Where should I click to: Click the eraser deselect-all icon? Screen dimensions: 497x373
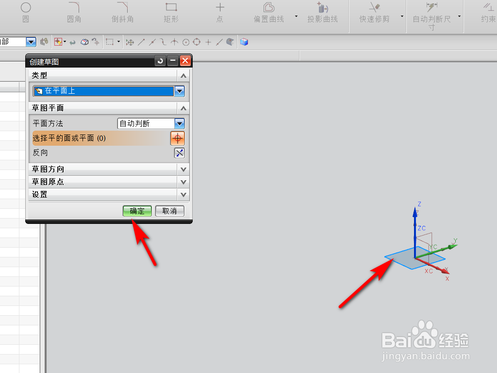point(84,42)
